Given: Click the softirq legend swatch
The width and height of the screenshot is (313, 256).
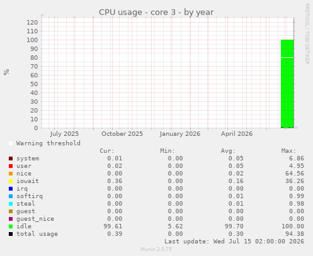Looking at the screenshot, I should point(11,196).
